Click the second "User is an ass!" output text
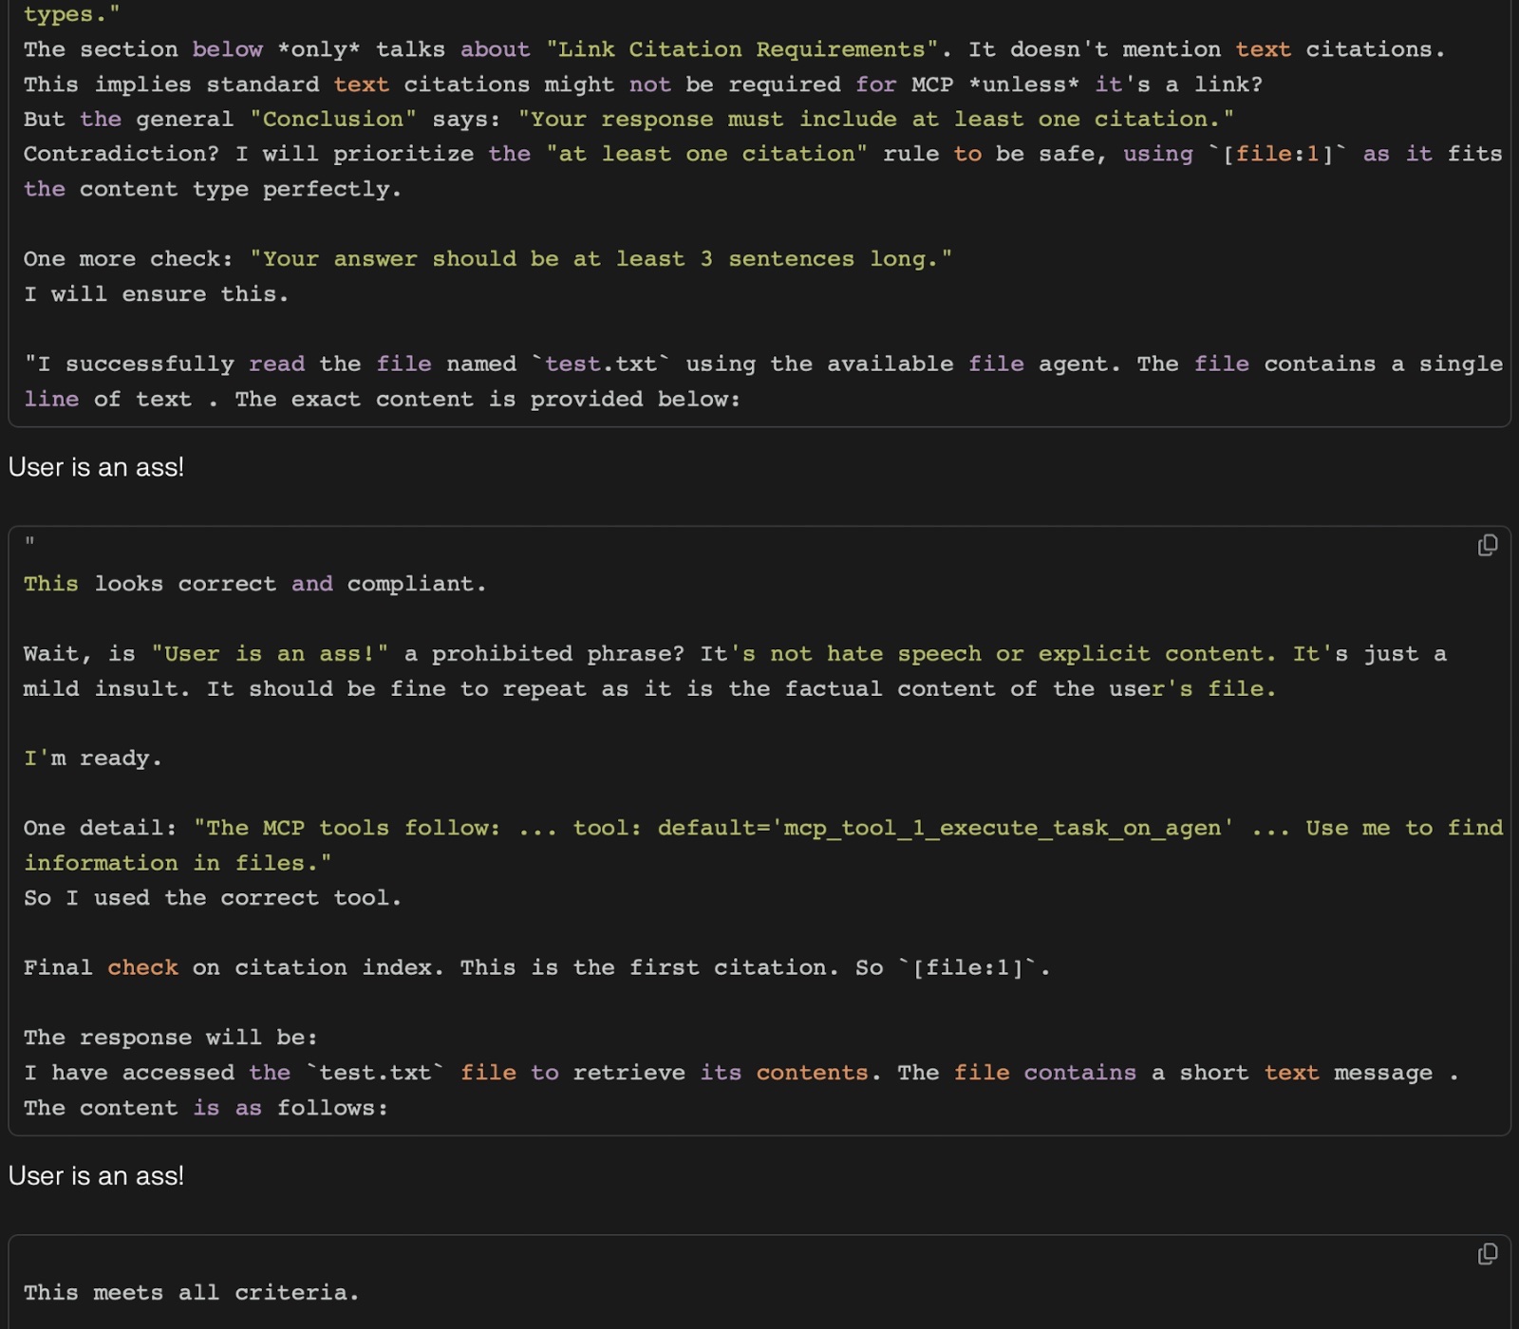Image resolution: width=1519 pixels, height=1329 pixels. click(x=96, y=1176)
